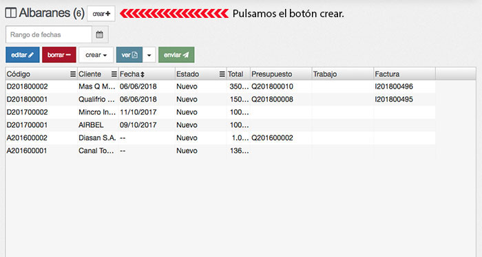Click the ver document button

129,55
